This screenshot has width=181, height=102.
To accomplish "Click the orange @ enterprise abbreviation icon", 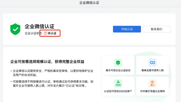I will (x=152, y=83).
